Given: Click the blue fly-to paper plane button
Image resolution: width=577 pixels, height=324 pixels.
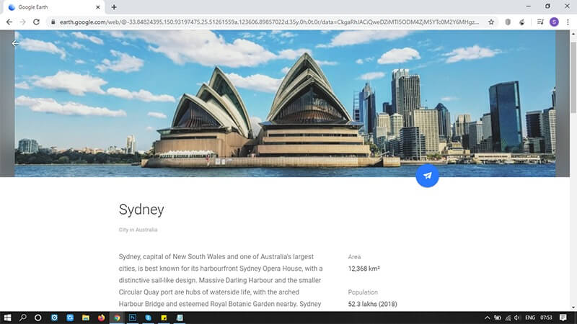Looking at the screenshot, I should coord(427,176).
